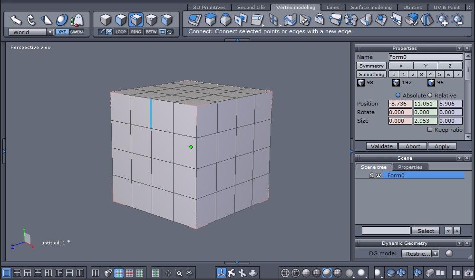475x280 pixels.
Task: Select the Relative radio button
Action: [430, 95]
